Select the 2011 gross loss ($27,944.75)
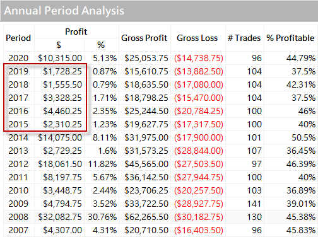The width and height of the screenshot is (318, 237). tap(199, 177)
